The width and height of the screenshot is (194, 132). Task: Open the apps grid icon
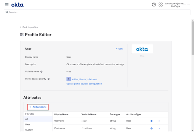(161, 5)
